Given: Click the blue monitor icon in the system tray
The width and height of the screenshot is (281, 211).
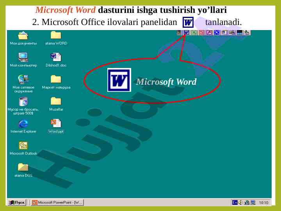Looking at the screenshot, I should click(x=253, y=202).
